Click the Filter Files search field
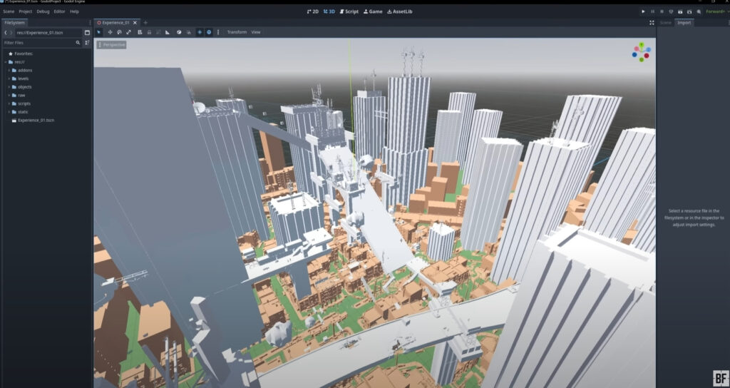 tap(39, 43)
